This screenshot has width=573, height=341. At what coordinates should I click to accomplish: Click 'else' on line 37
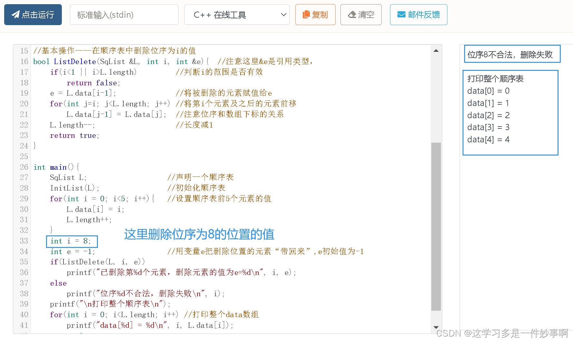click(58, 283)
